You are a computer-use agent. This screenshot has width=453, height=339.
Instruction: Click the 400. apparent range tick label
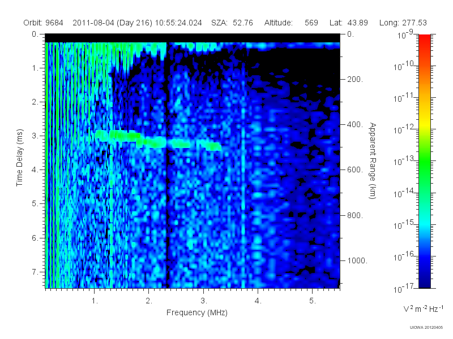(x=355, y=124)
